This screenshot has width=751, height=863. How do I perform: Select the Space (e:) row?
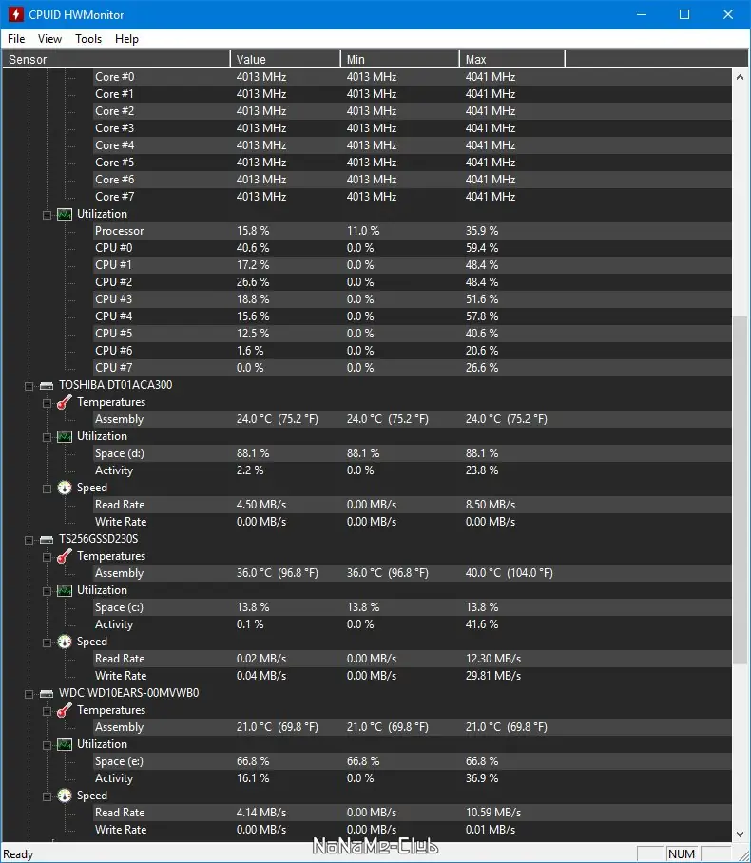click(x=412, y=761)
